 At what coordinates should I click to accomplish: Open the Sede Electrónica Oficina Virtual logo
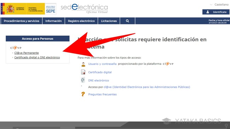tap(84, 9)
